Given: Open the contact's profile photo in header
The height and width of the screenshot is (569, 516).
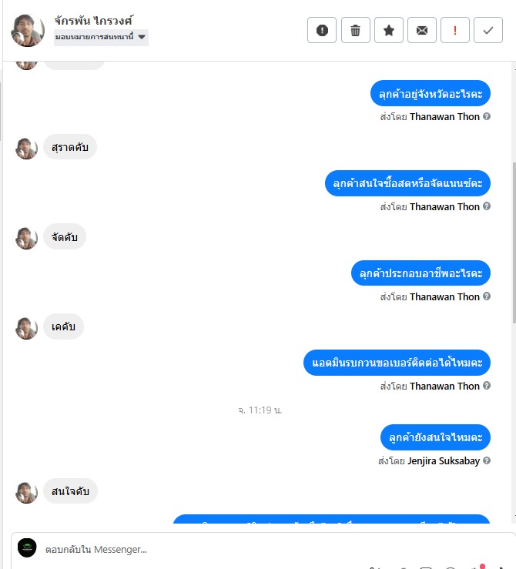Looking at the screenshot, I should click(27, 30).
